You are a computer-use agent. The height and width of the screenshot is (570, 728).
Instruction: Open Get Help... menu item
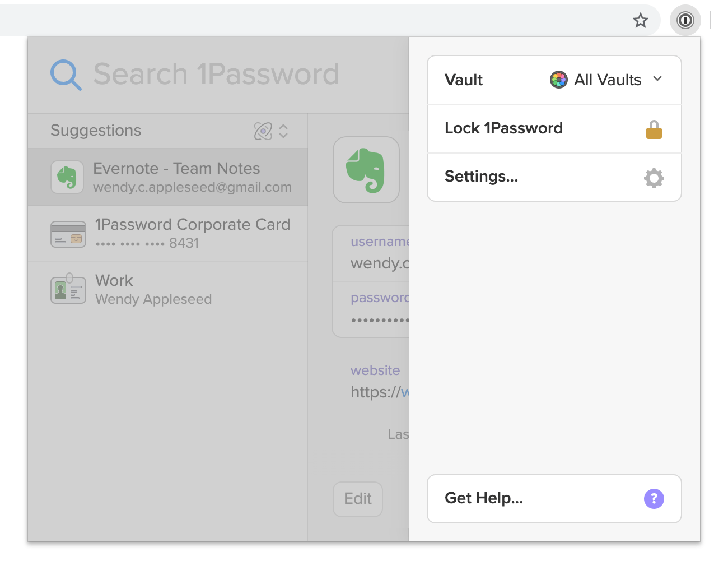(x=554, y=499)
